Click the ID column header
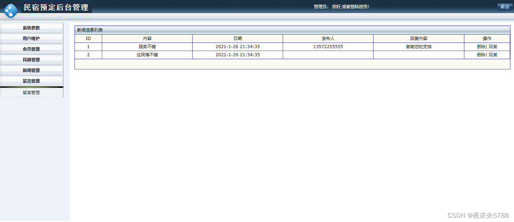Screen dimensions: 514x222 point(88,39)
